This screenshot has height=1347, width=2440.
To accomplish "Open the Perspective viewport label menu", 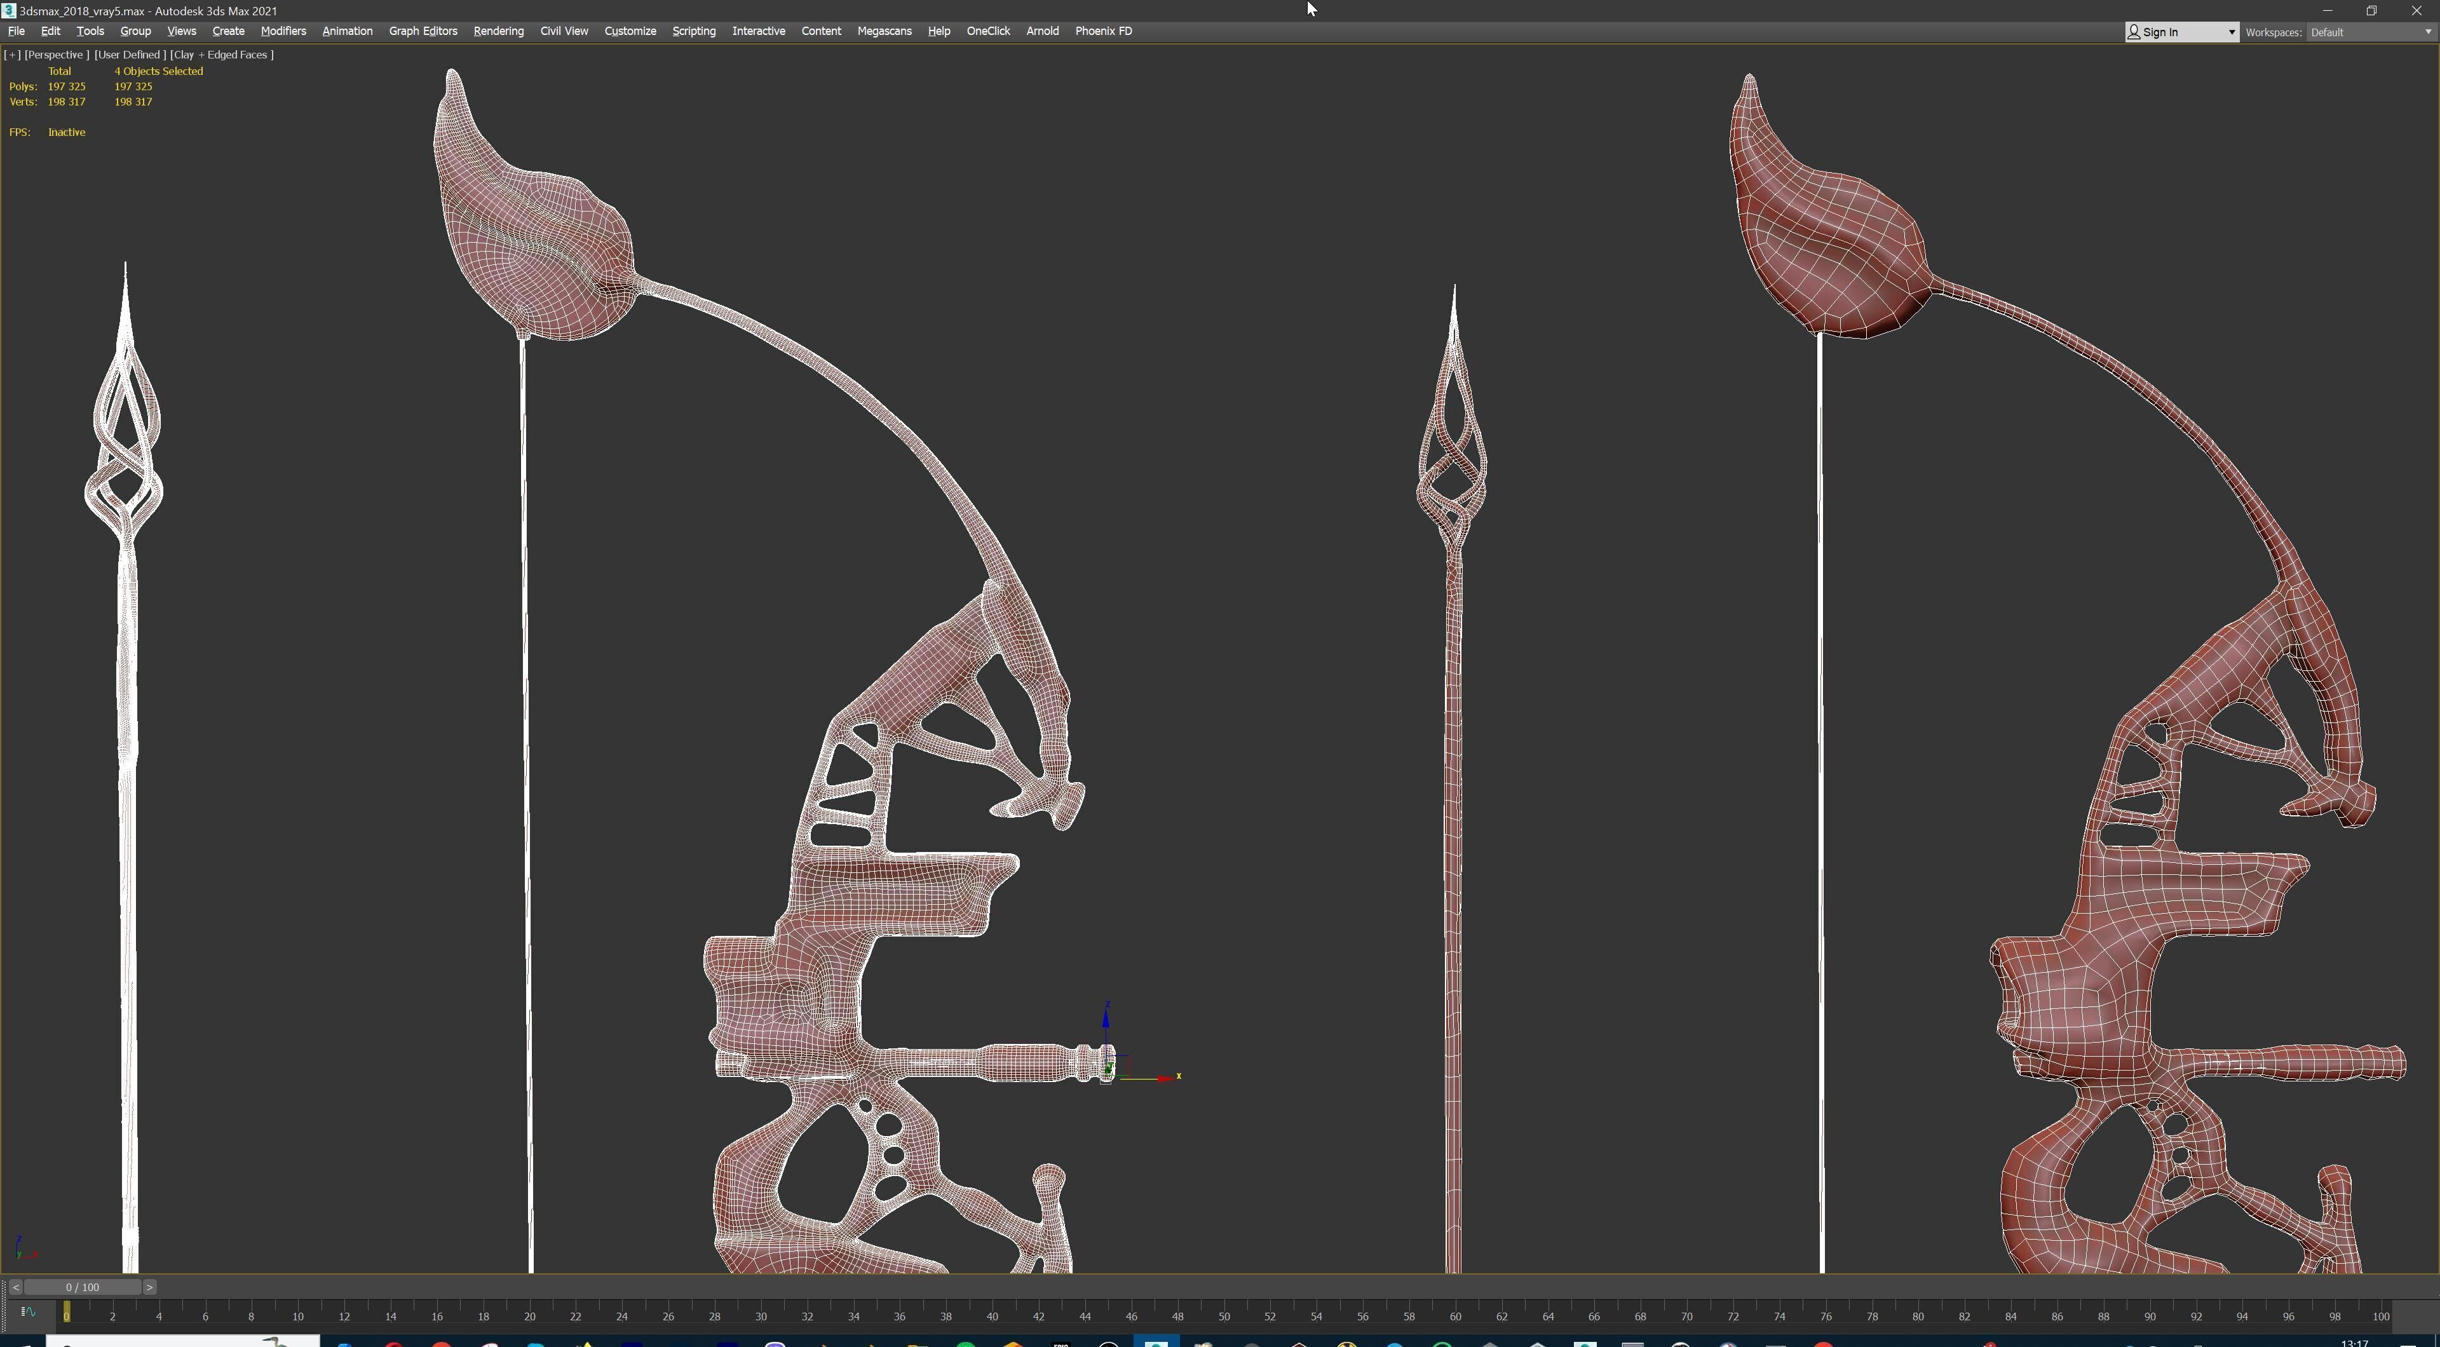I will click(x=57, y=55).
